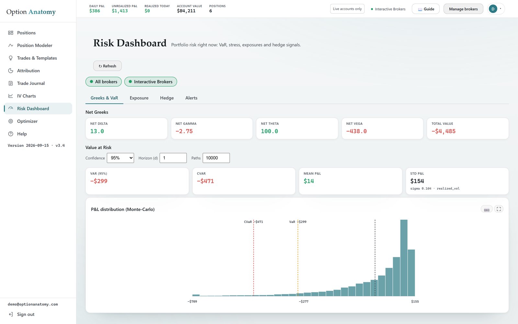Open Position Modeler from the sidebar
518x324 pixels.
[x=38, y=45]
